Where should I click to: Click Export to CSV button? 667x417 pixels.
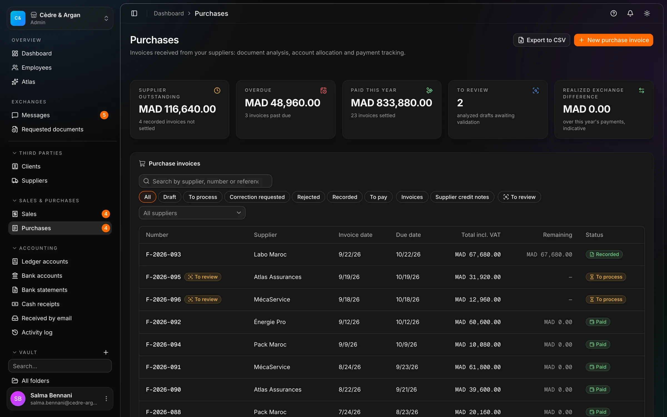(541, 40)
